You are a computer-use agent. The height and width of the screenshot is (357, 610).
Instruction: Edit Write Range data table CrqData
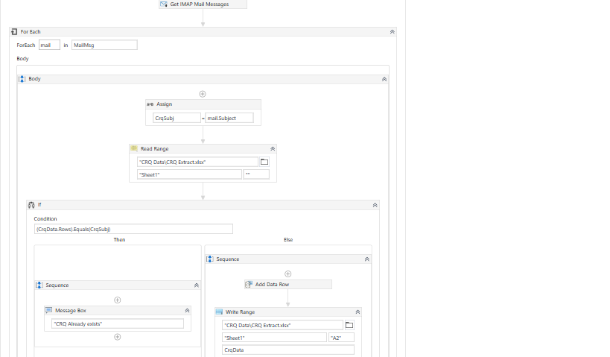click(x=288, y=350)
